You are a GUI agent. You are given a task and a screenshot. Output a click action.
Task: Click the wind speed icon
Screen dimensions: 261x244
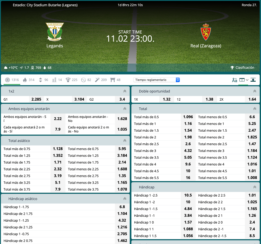[x=21, y=68]
